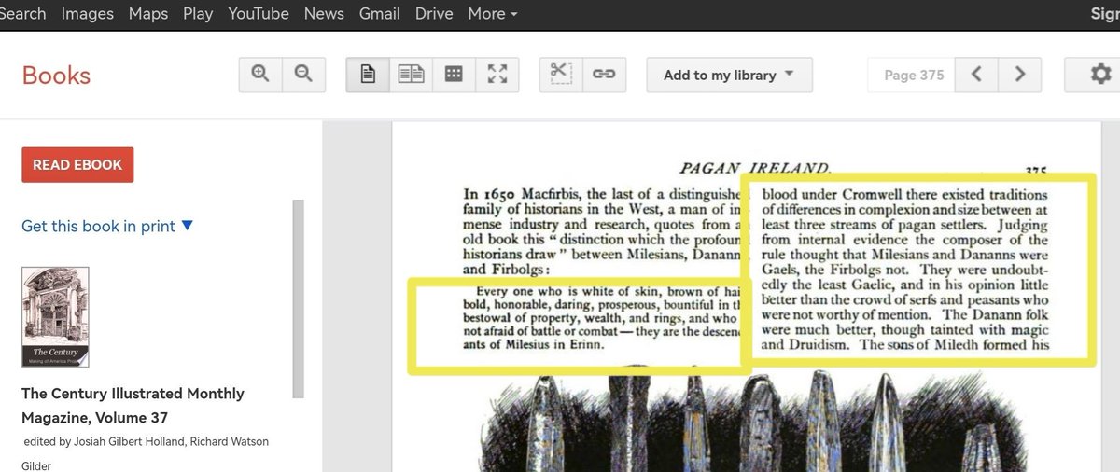Image resolution: width=1120 pixels, height=472 pixels.
Task: Open Maps in the top bar
Action: pos(148,14)
